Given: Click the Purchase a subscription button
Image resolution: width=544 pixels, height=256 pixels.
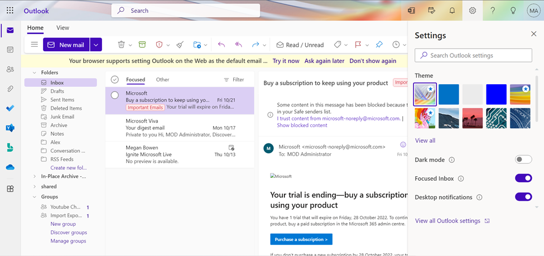Looking at the screenshot, I should point(301,239).
